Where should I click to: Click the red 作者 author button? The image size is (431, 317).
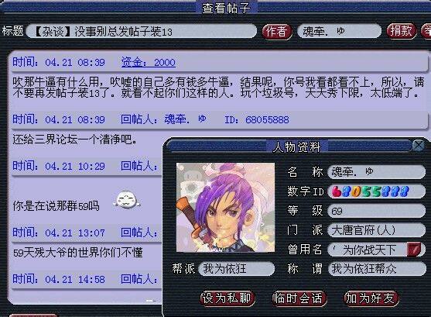point(276,31)
